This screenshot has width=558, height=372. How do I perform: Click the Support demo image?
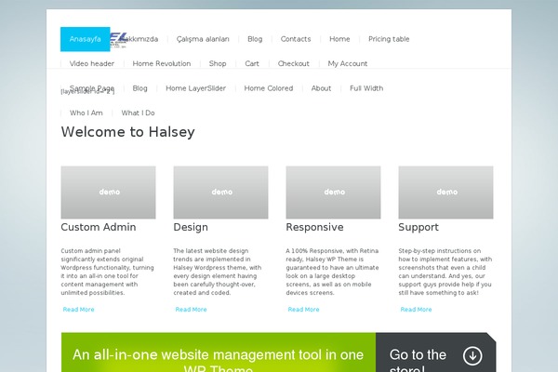[445, 193]
